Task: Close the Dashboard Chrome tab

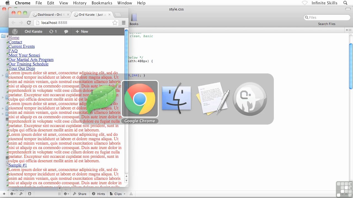Action: tap(68, 15)
